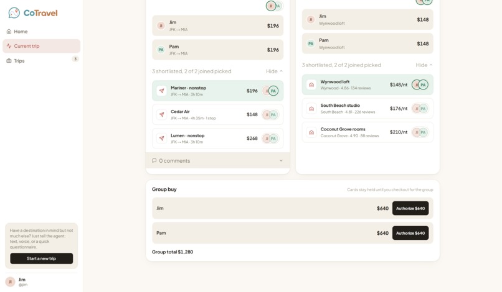Select the Cedar Air flight option

218,114
